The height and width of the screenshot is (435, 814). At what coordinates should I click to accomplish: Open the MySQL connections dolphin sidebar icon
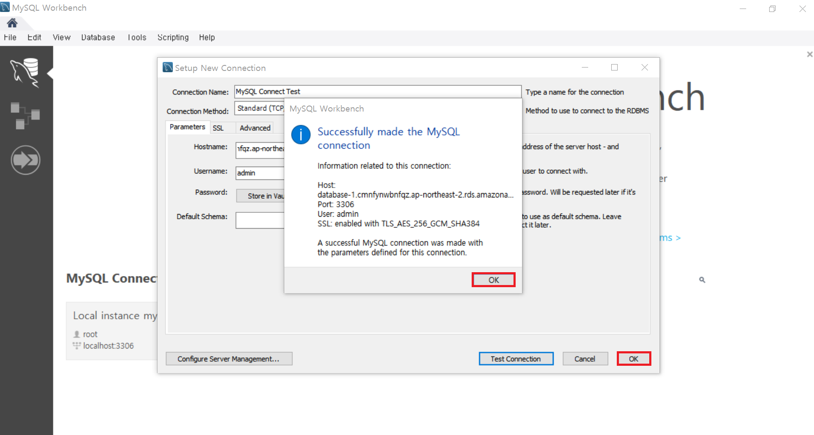[x=25, y=73]
